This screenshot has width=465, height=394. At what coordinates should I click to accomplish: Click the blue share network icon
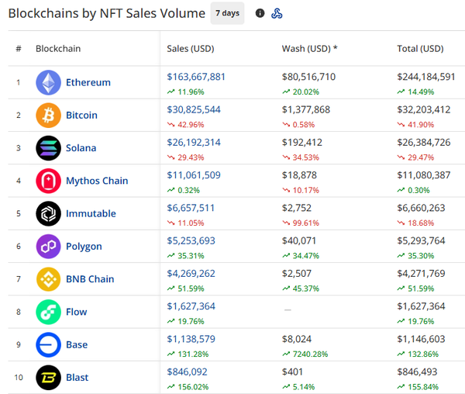coord(277,13)
